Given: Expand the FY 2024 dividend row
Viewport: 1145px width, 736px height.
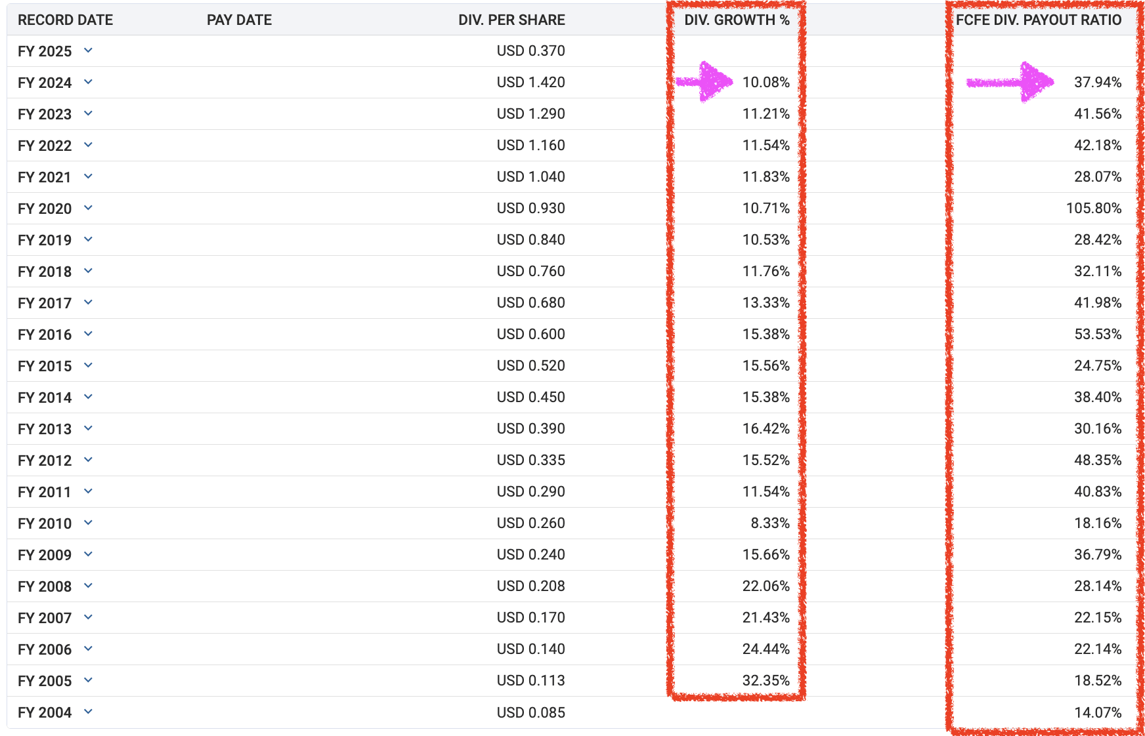Looking at the screenshot, I should pyautogui.click(x=88, y=82).
